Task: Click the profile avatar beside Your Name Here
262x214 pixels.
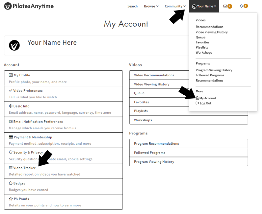Action: [x=14, y=45]
